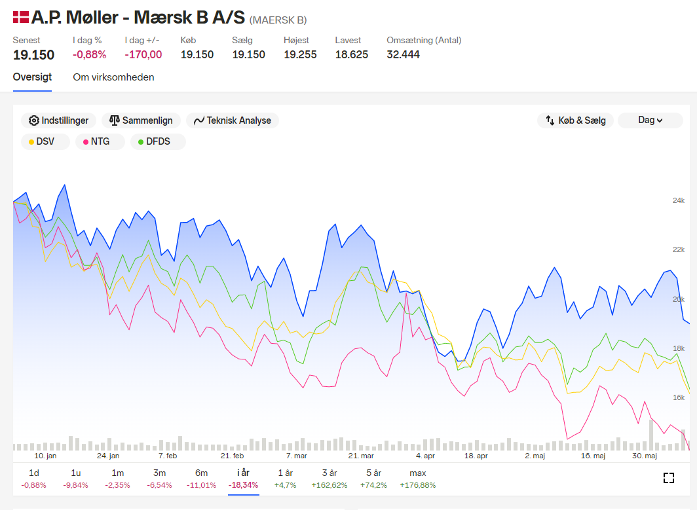697x510 pixels.
Task: Click the Sammenlign scales icon
Action: click(x=114, y=120)
